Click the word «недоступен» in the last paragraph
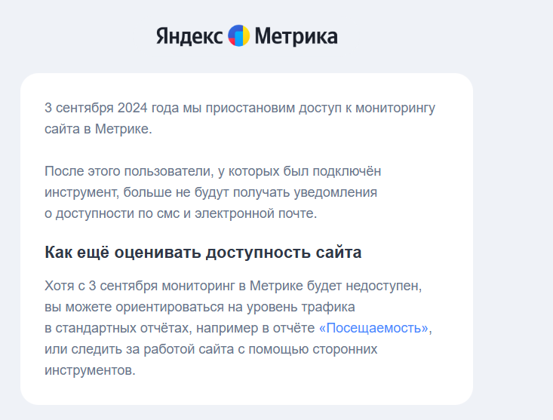The height and width of the screenshot is (420, 553). 391,287
